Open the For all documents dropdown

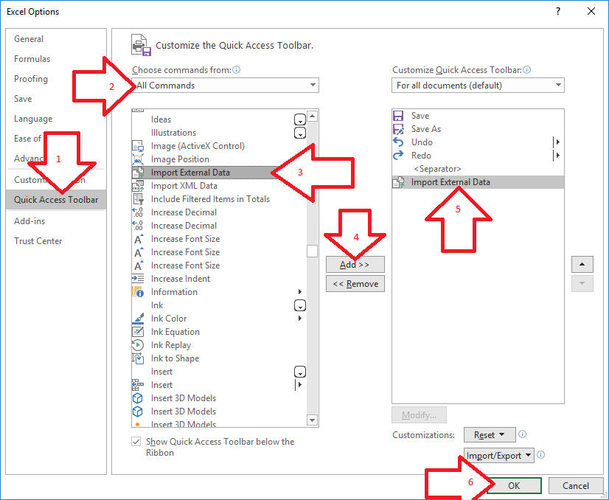click(x=478, y=86)
